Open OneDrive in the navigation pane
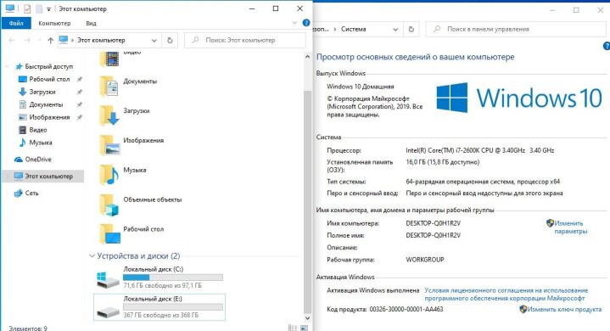Viewport: 610px width, 331px height. click(x=38, y=160)
